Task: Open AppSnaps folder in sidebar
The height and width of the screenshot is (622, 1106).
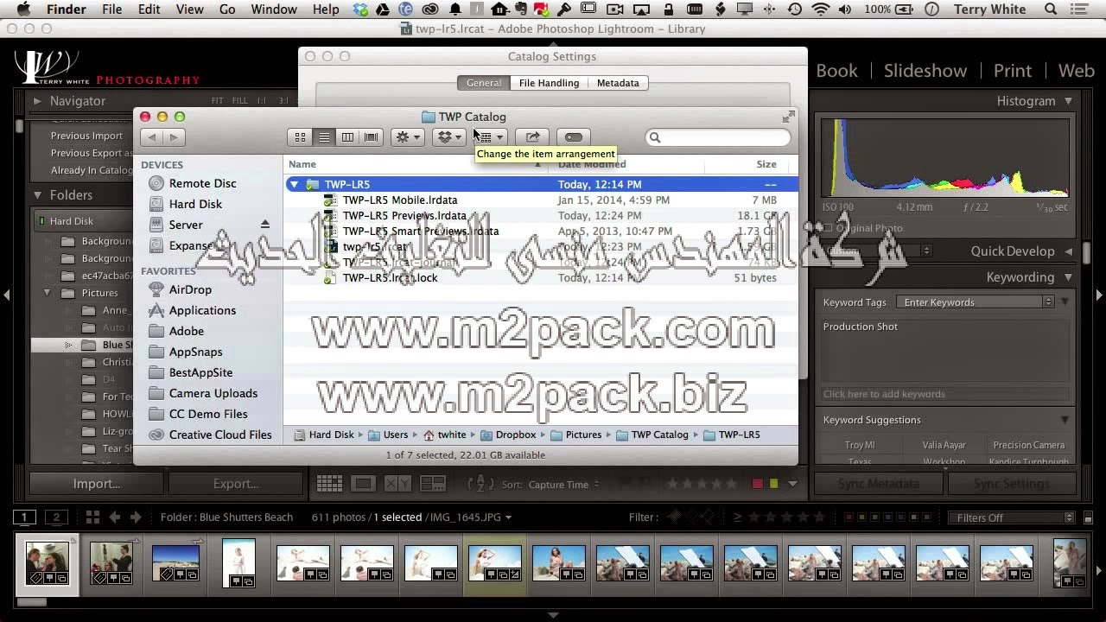Action: pyautogui.click(x=195, y=352)
